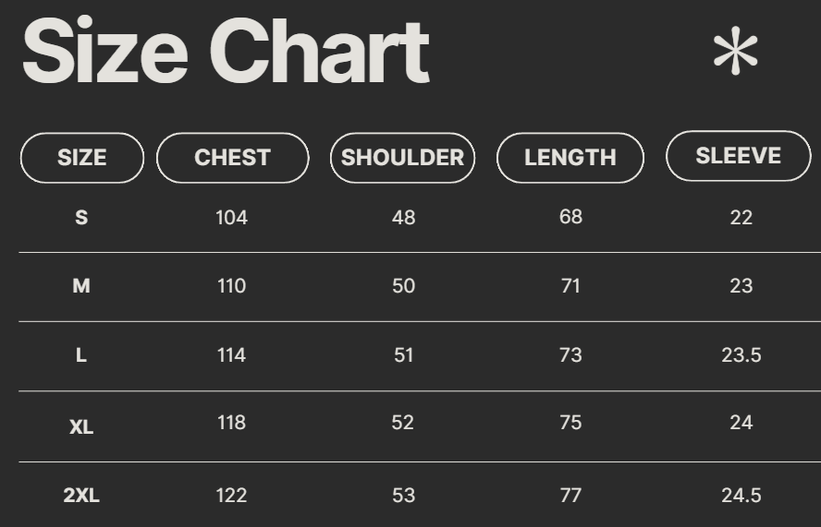Select the SHOULDER column header
This screenshot has width=821, height=527.
(402, 158)
